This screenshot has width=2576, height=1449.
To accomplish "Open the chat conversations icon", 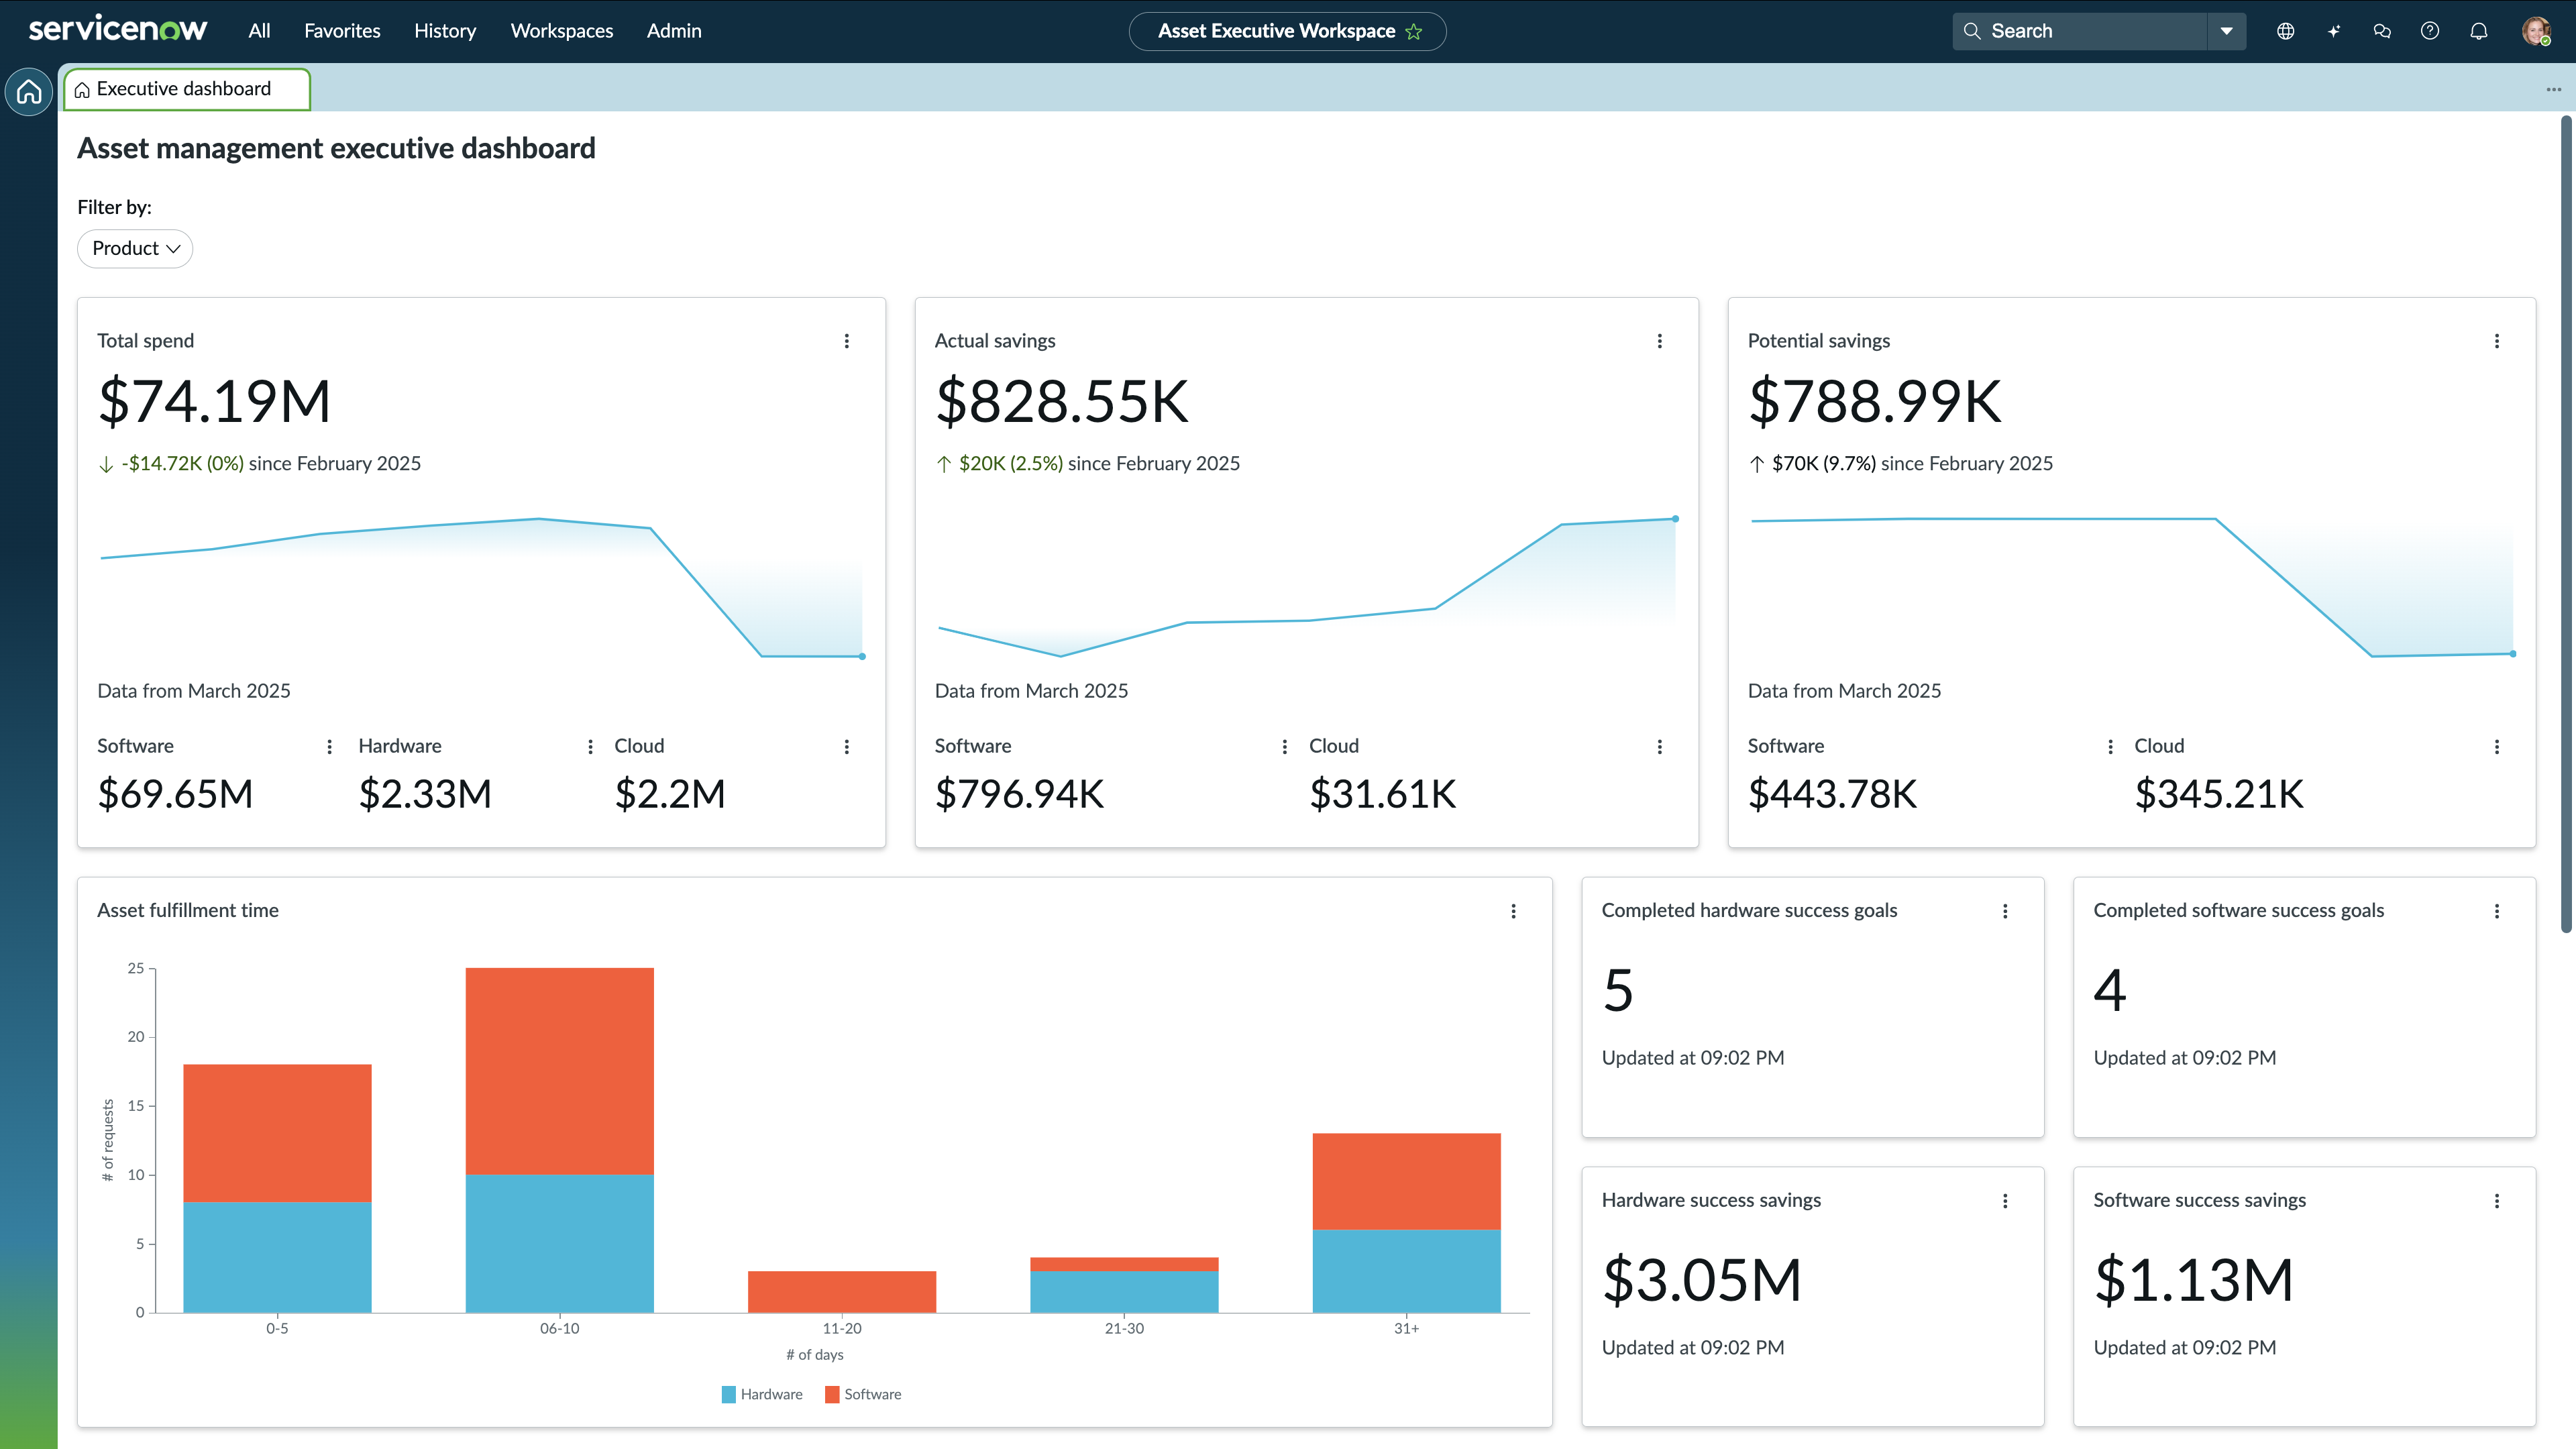I will 2382,31.
